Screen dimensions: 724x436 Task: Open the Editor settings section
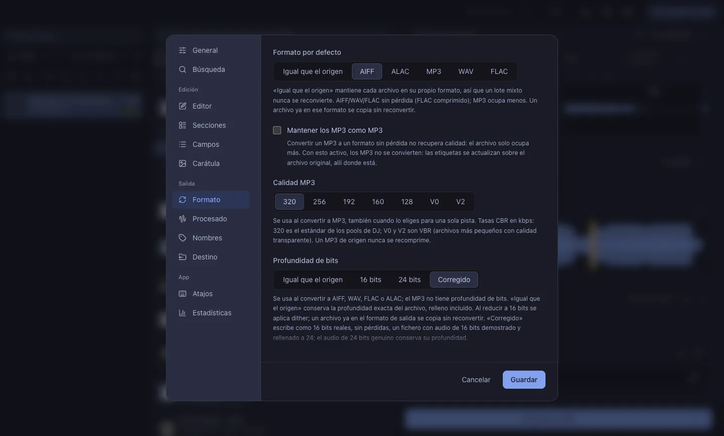[x=211, y=106]
